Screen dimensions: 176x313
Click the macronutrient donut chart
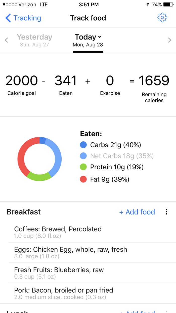(39, 159)
